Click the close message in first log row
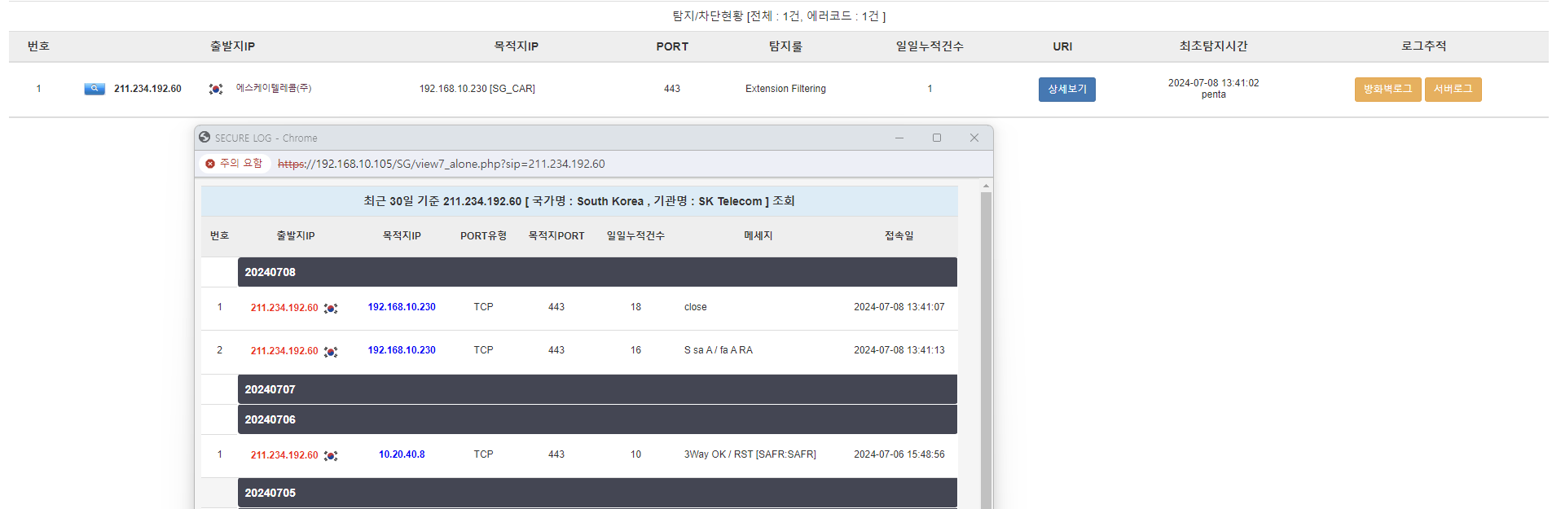The height and width of the screenshot is (509, 1552). pos(695,307)
